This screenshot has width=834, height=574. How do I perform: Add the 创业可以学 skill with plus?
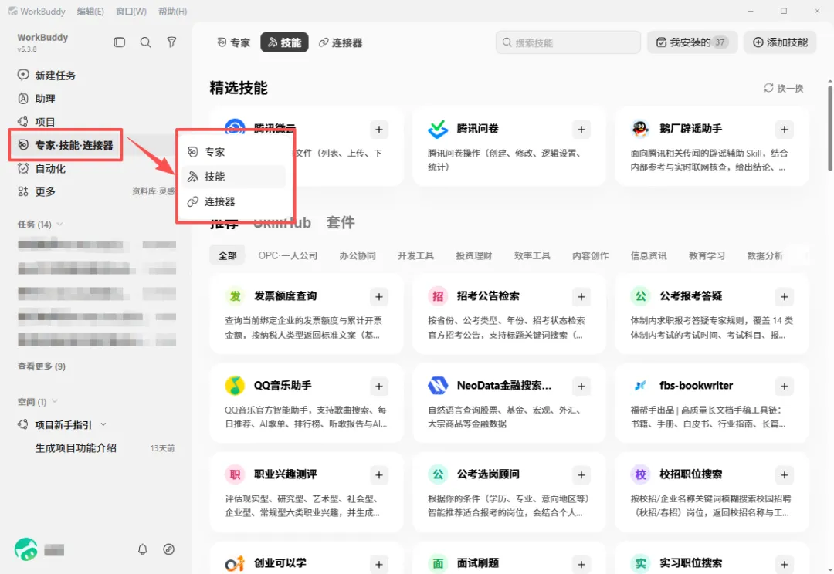pos(378,564)
